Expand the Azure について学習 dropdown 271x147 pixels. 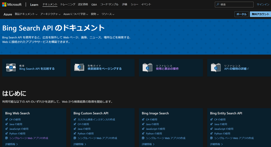(x=76, y=14)
